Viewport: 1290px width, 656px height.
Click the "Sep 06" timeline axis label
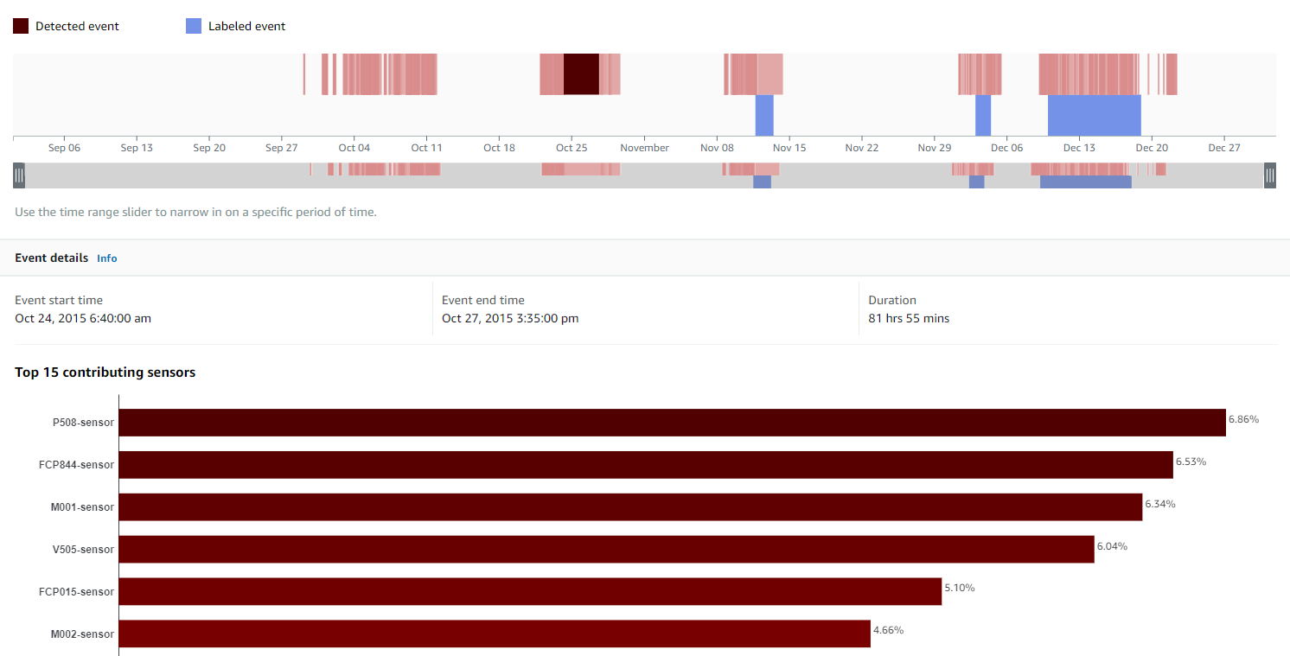[x=64, y=148]
